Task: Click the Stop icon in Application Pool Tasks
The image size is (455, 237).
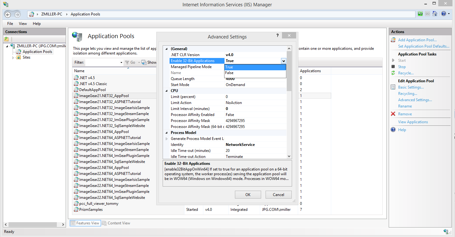Action: pyautogui.click(x=393, y=67)
